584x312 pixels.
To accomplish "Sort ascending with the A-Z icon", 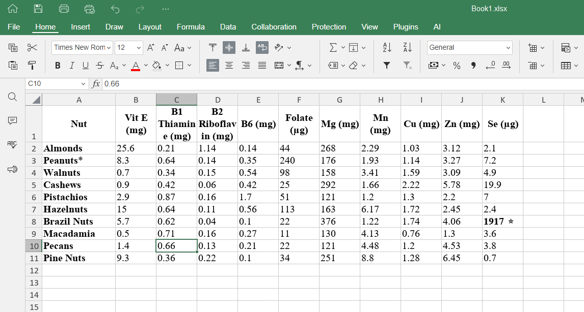I will 387,48.
